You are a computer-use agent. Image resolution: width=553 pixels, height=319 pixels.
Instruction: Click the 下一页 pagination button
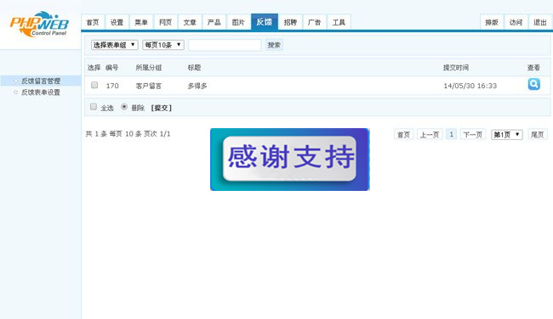click(472, 134)
